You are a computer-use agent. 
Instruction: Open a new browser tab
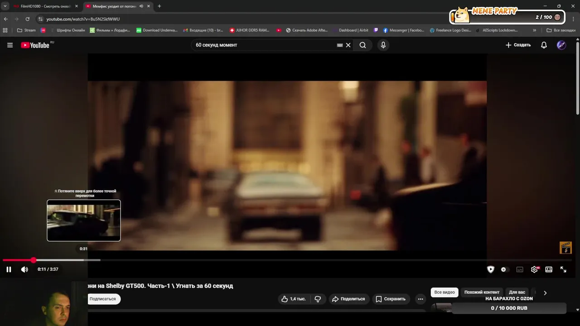(x=159, y=6)
